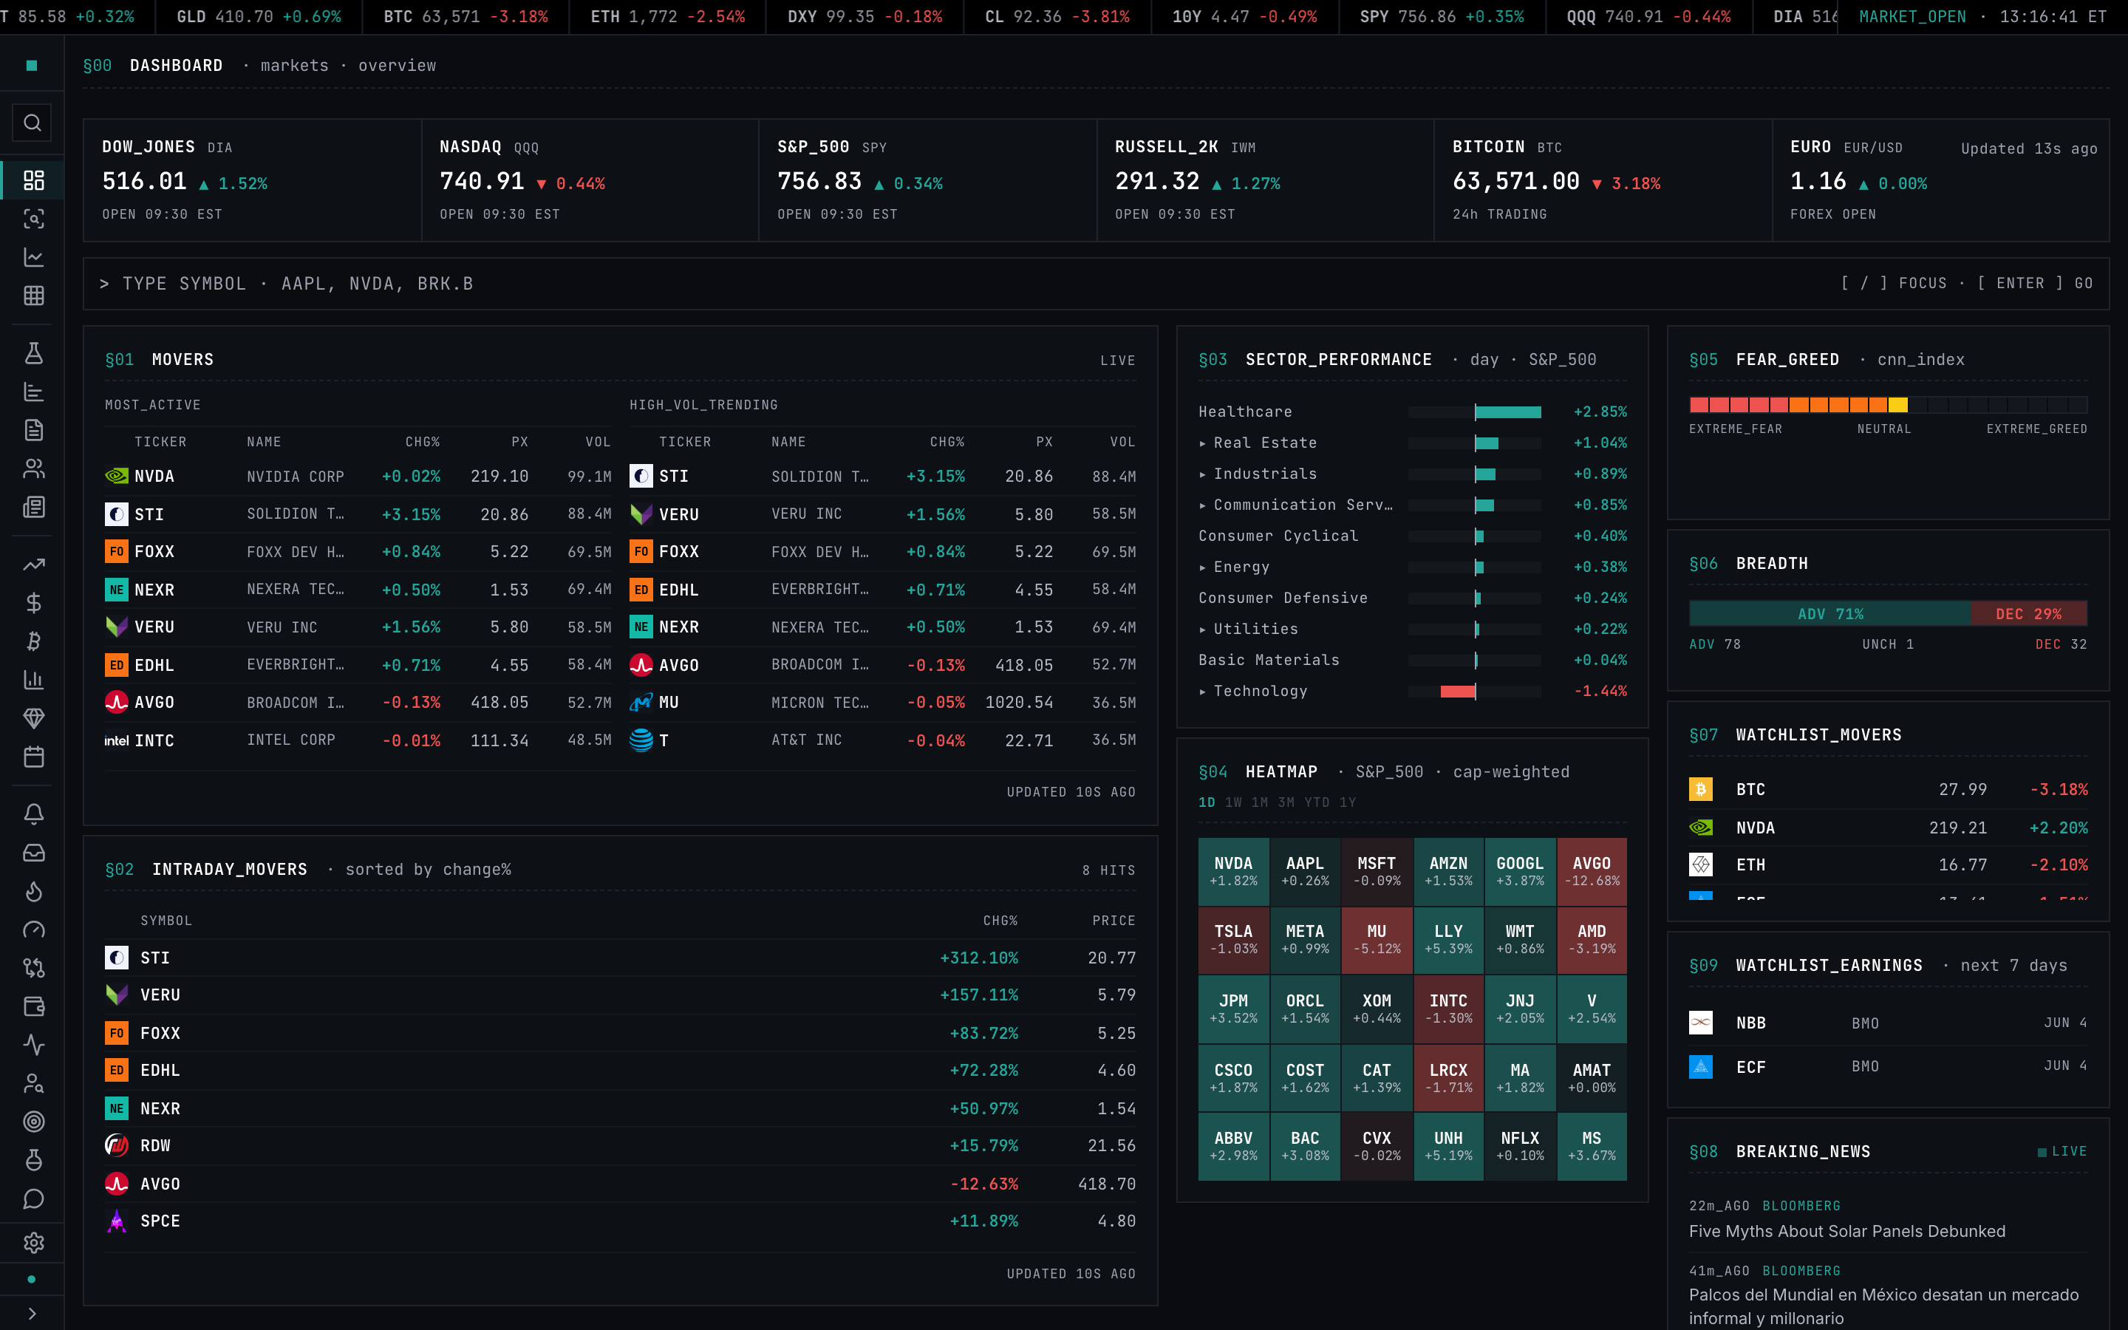Open the settings gear icon in the sidebar

click(x=33, y=1243)
